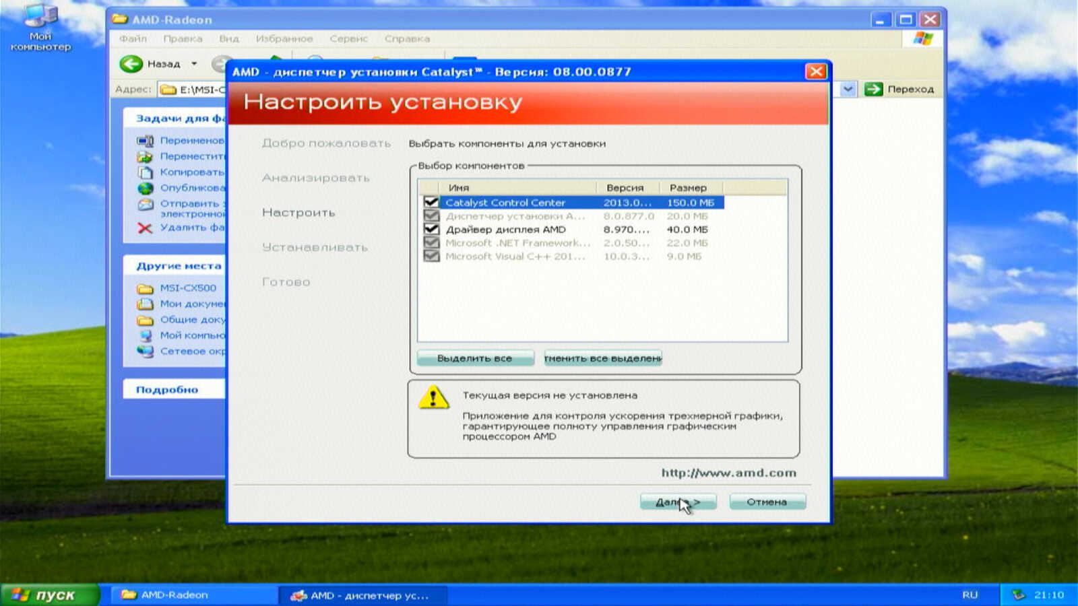The width and height of the screenshot is (1078, 606).
Task: Click the Выделить все button
Action: tap(475, 358)
